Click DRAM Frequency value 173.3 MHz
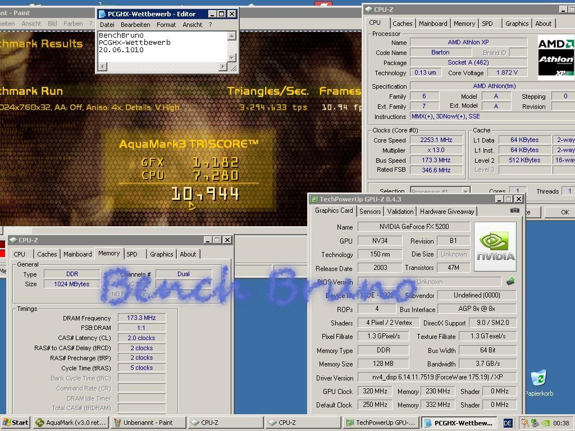Viewport: 575px width, 431px height. [x=142, y=318]
